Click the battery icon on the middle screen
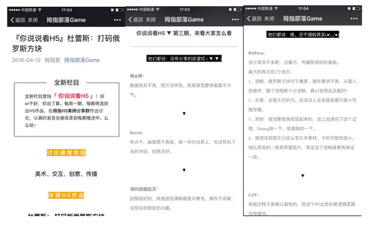The width and height of the screenshot is (373, 227). [x=237, y=9]
